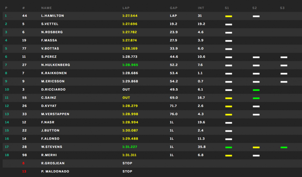Click Hamilton's yellow S1 sector indicator
This screenshot has height=177, width=302.
click(229, 16)
